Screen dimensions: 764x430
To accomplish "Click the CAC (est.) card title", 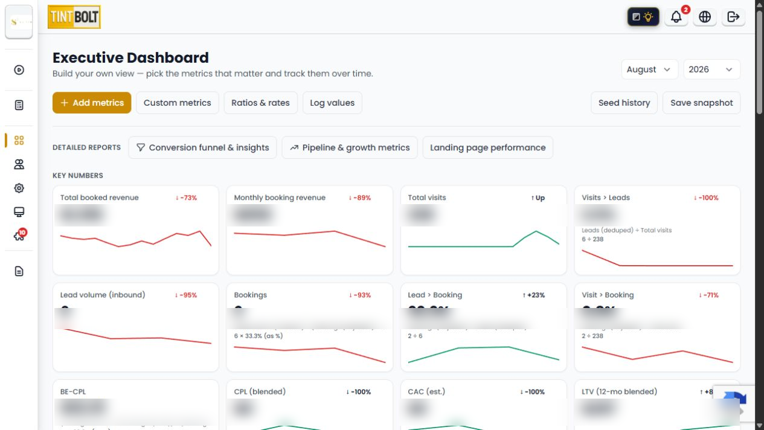I will tap(426, 391).
